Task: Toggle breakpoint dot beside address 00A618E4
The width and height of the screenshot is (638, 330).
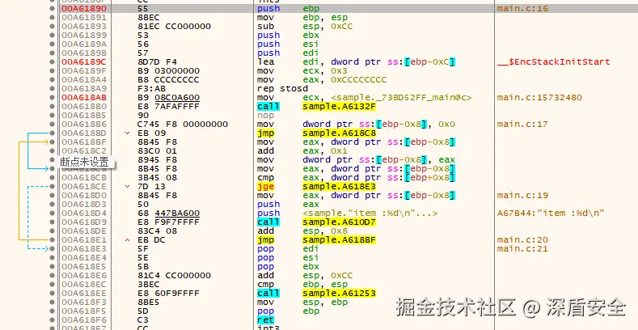Action: click(x=52, y=257)
